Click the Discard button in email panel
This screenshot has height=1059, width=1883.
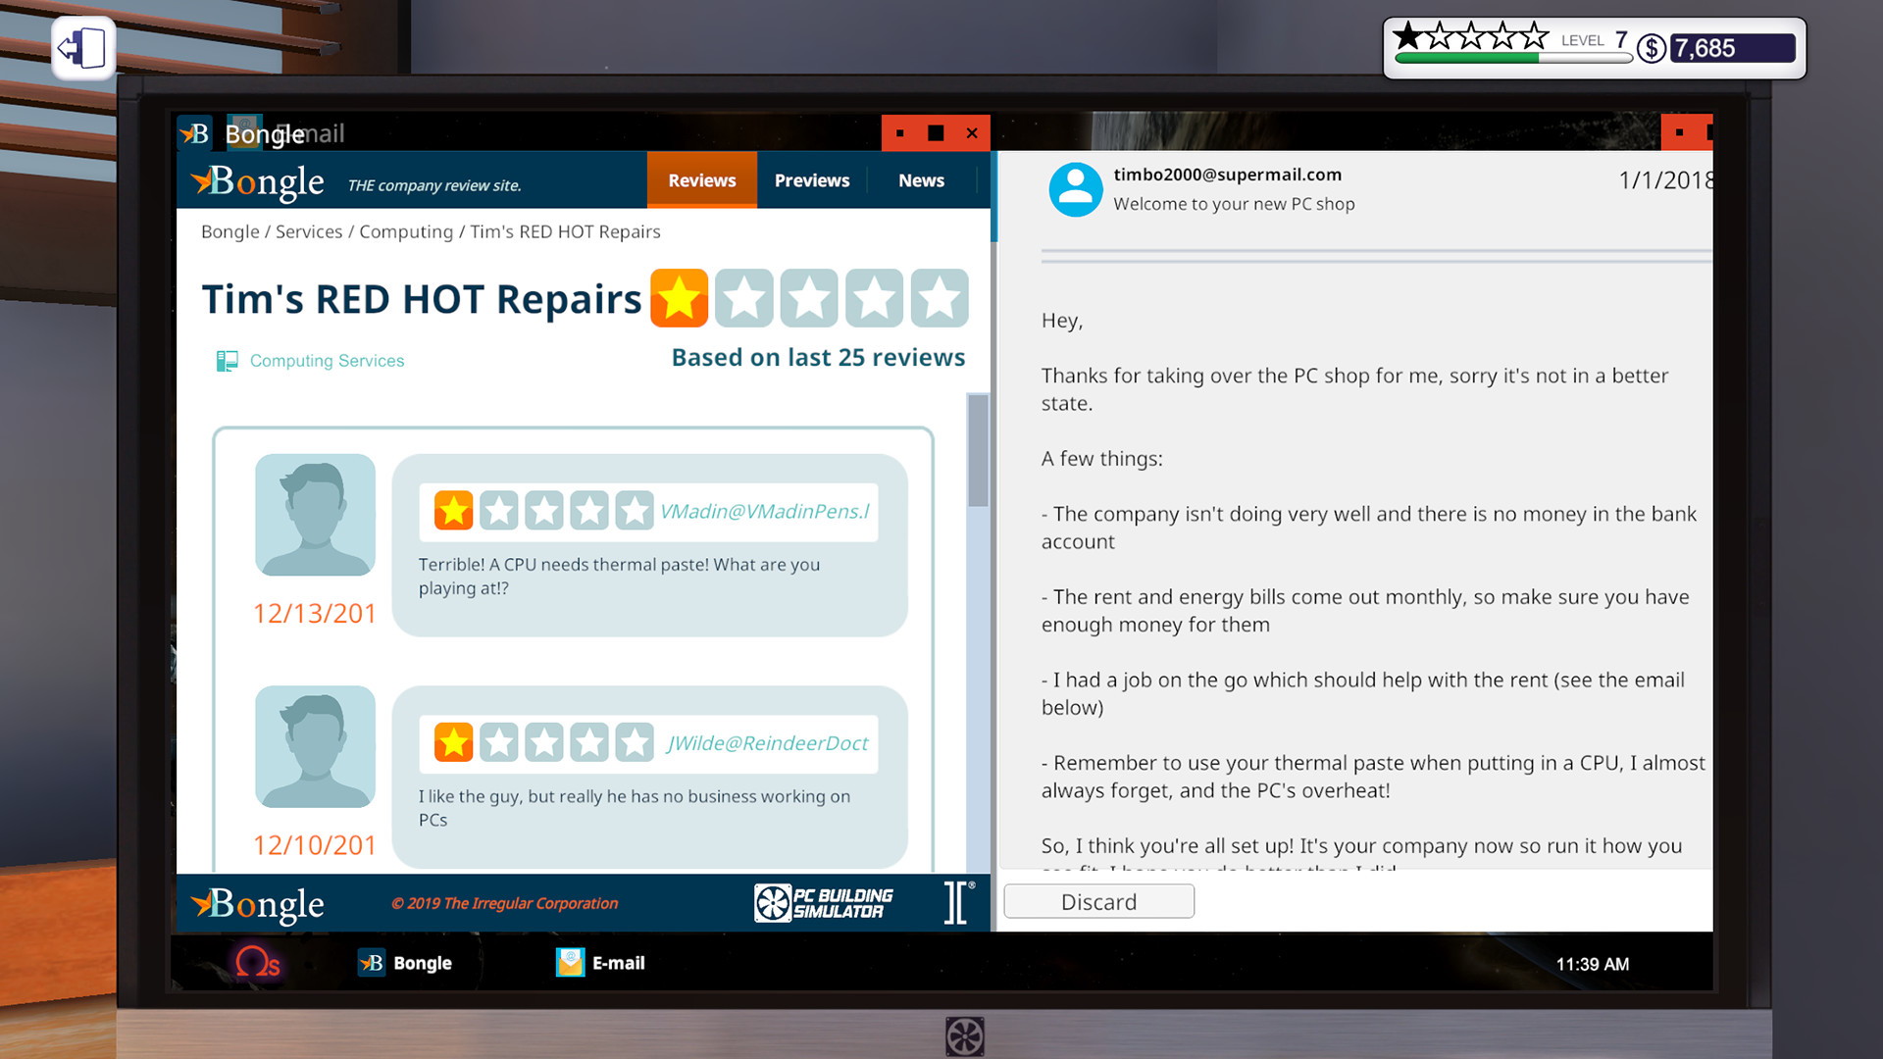pyautogui.click(x=1098, y=902)
